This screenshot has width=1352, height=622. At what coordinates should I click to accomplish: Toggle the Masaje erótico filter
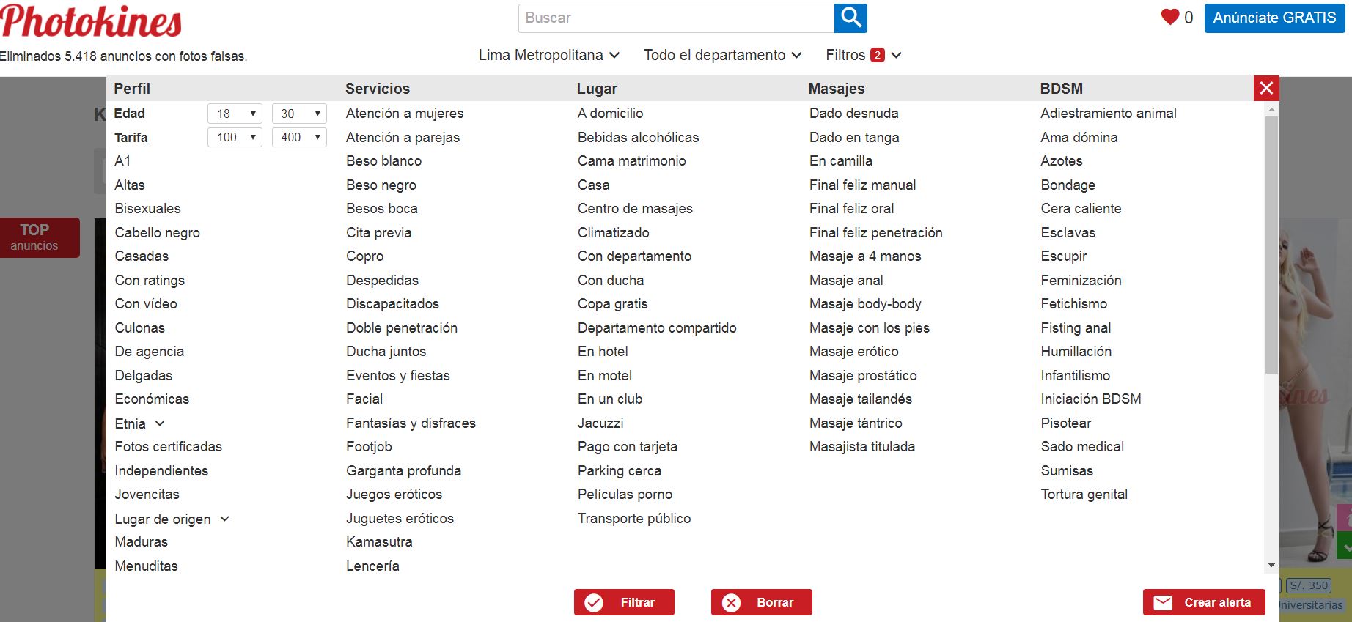point(853,351)
